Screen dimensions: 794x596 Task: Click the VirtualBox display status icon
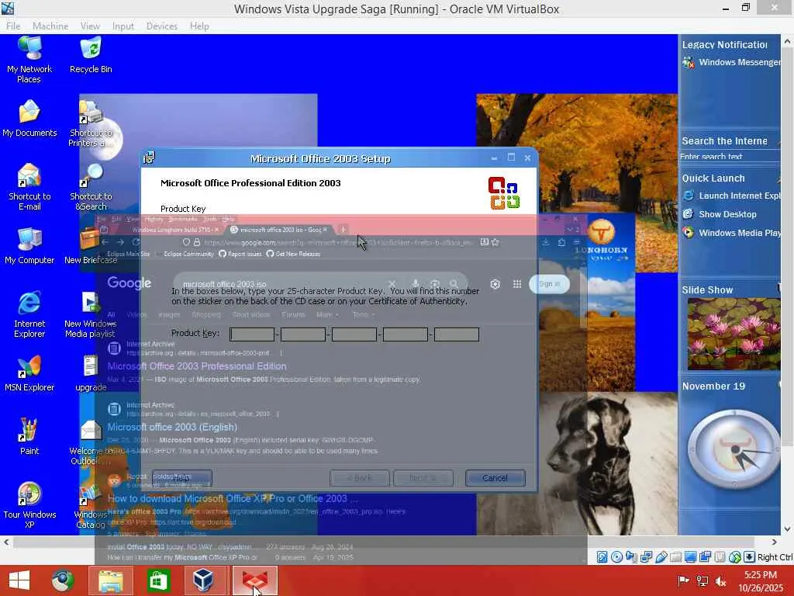tap(690, 557)
